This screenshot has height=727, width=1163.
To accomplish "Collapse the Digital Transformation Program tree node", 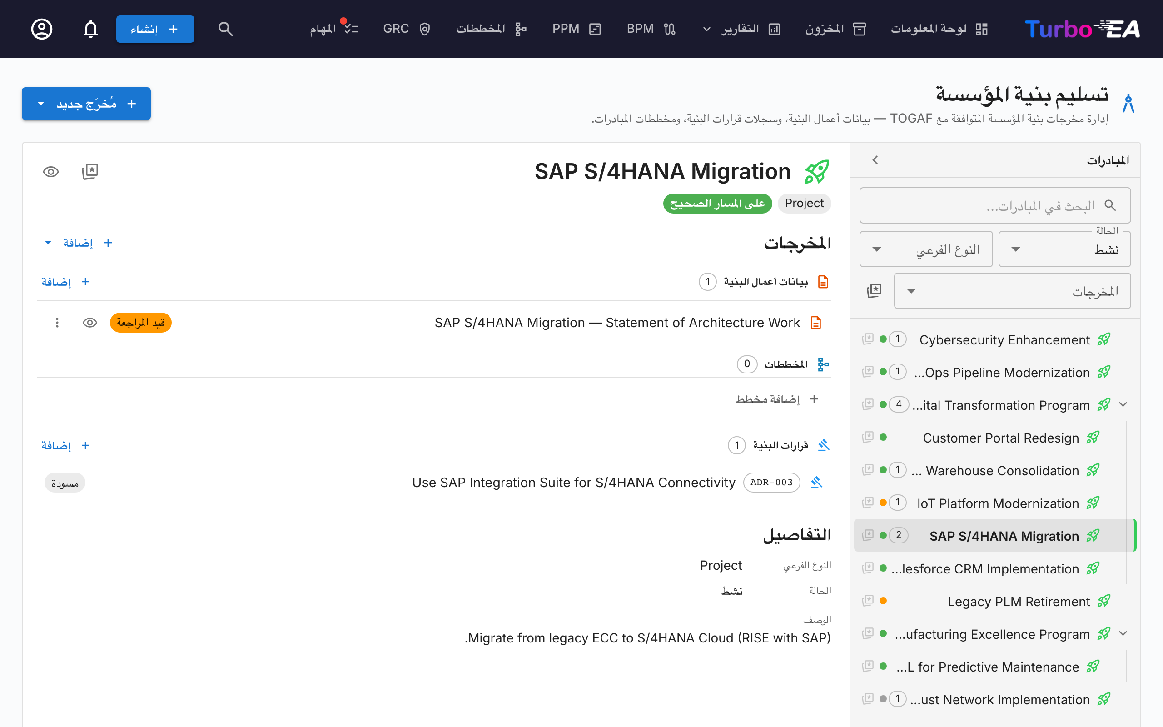I will [1123, 405].
